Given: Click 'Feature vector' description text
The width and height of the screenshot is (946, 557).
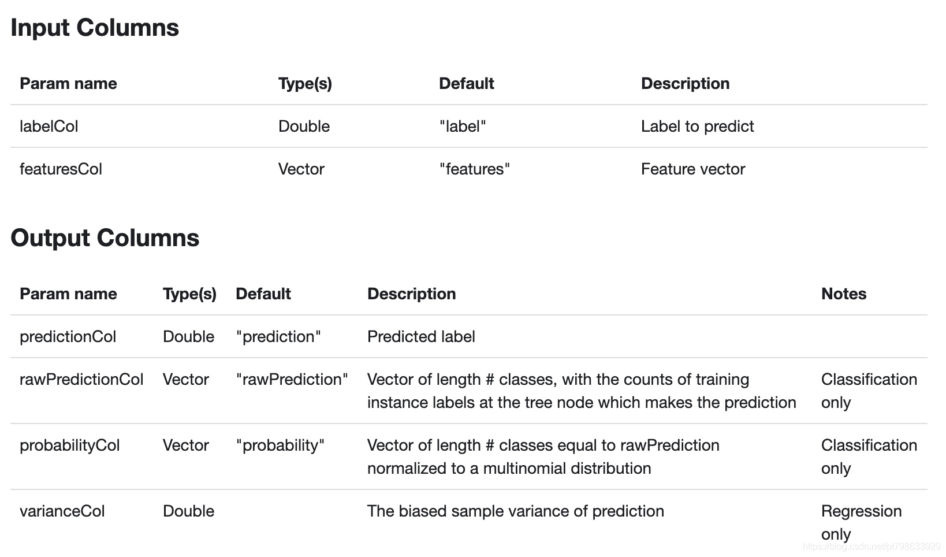Looking at the screenshot, I should click(692, 169).
